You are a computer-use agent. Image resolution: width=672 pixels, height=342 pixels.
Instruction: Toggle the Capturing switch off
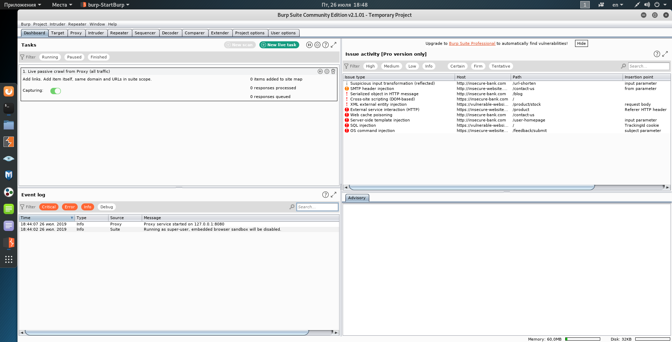point(56,91)
